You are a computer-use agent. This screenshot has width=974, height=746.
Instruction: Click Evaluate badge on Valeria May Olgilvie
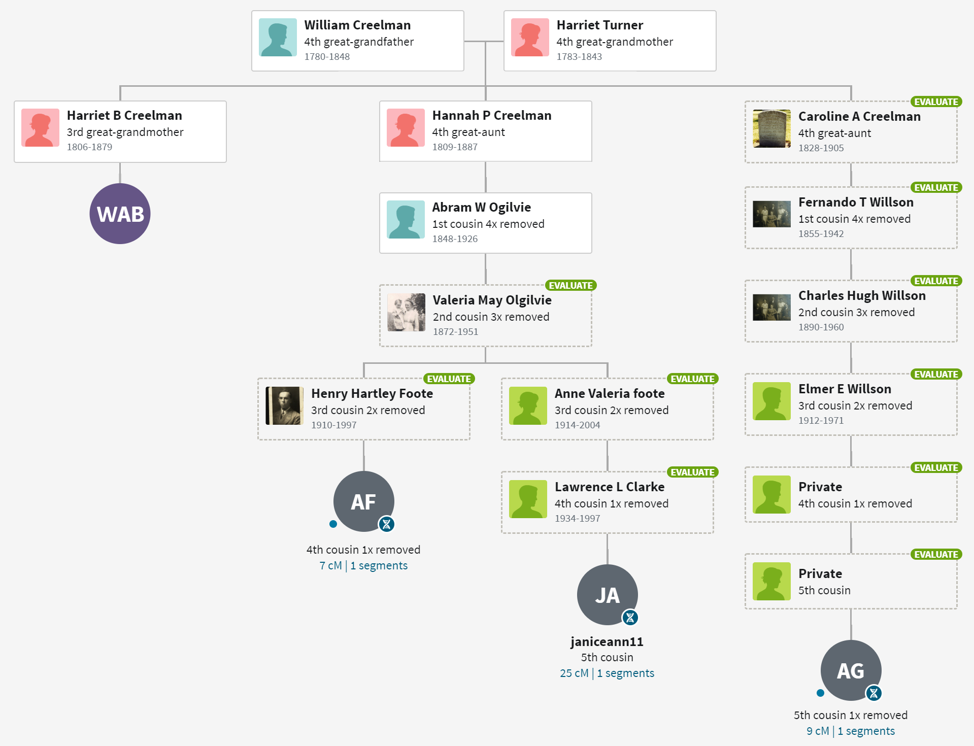[x=570, y=286]
